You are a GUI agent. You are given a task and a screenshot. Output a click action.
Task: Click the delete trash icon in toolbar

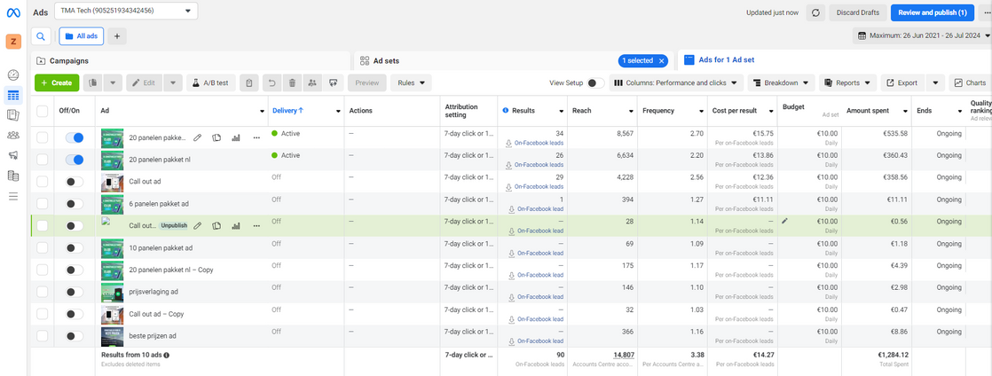292,82
